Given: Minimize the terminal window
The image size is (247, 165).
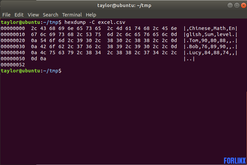Looking at the screenshot, I should [x=230, y=5].
